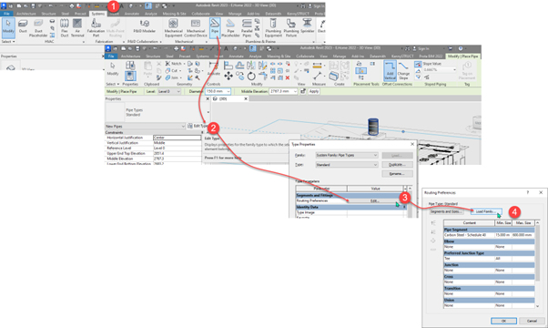Click the Mechanical Control Device icon
This screenshot has width=548, height=328.
coord(196,28)
